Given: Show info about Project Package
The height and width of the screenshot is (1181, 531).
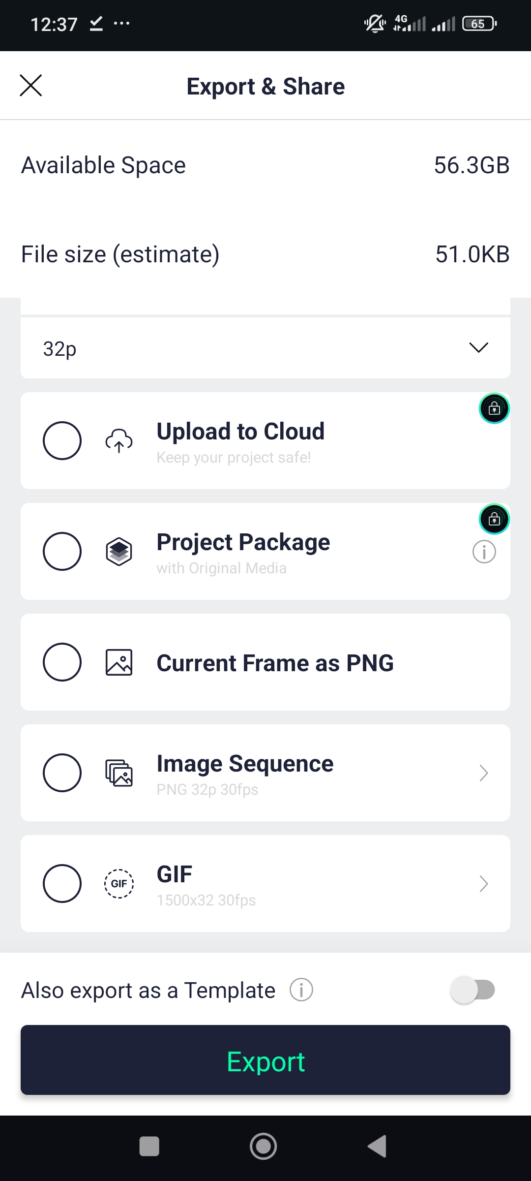Looking at the screenshot, I should pos(484,552).
